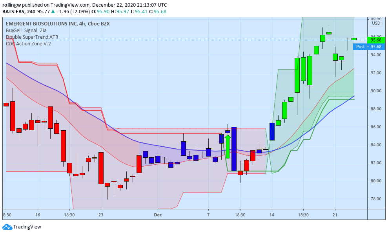
Task: Click the 92.00 price axis label
Action: (376, 73)
